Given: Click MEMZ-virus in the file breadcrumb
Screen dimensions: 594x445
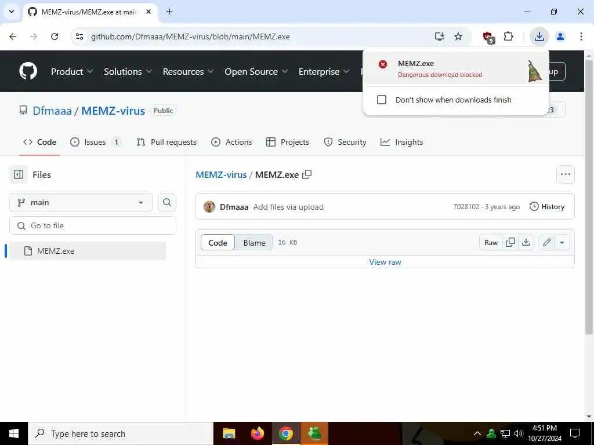Looking at the screenshot, I should [221, 174].
